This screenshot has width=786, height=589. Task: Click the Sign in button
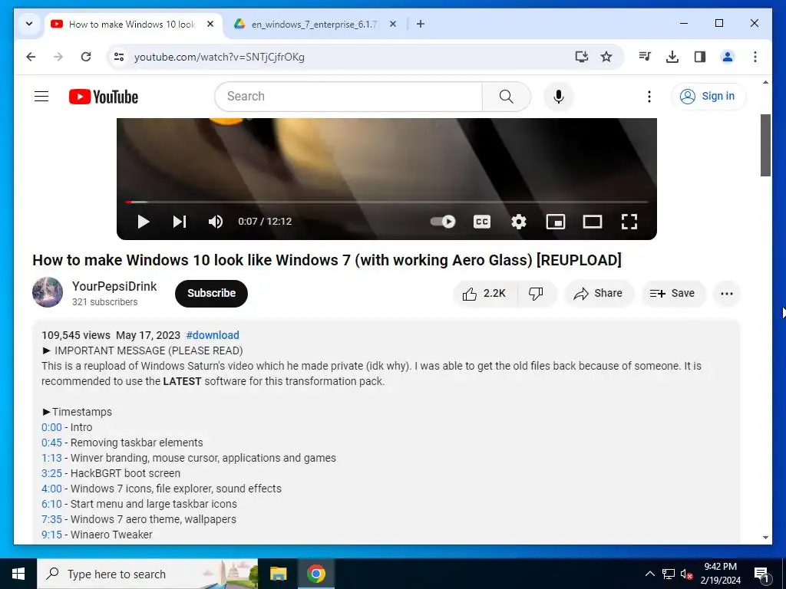click(x=708, y=96)
